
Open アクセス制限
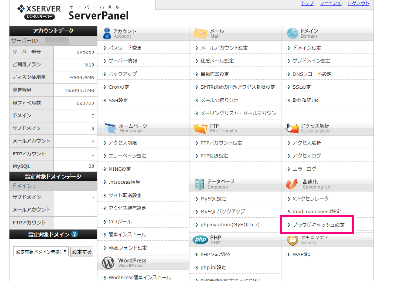122,143
